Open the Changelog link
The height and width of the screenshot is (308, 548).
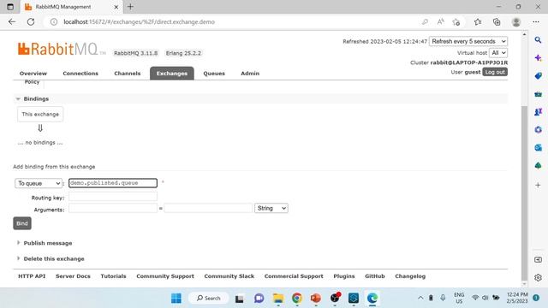410,276
